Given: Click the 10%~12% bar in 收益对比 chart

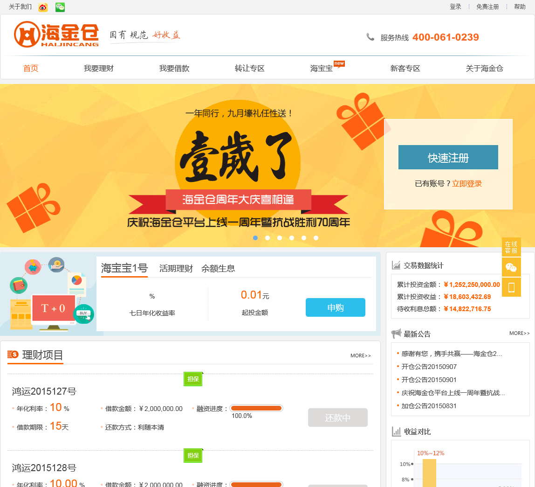Looking at the screenshot, I should 429,473.
